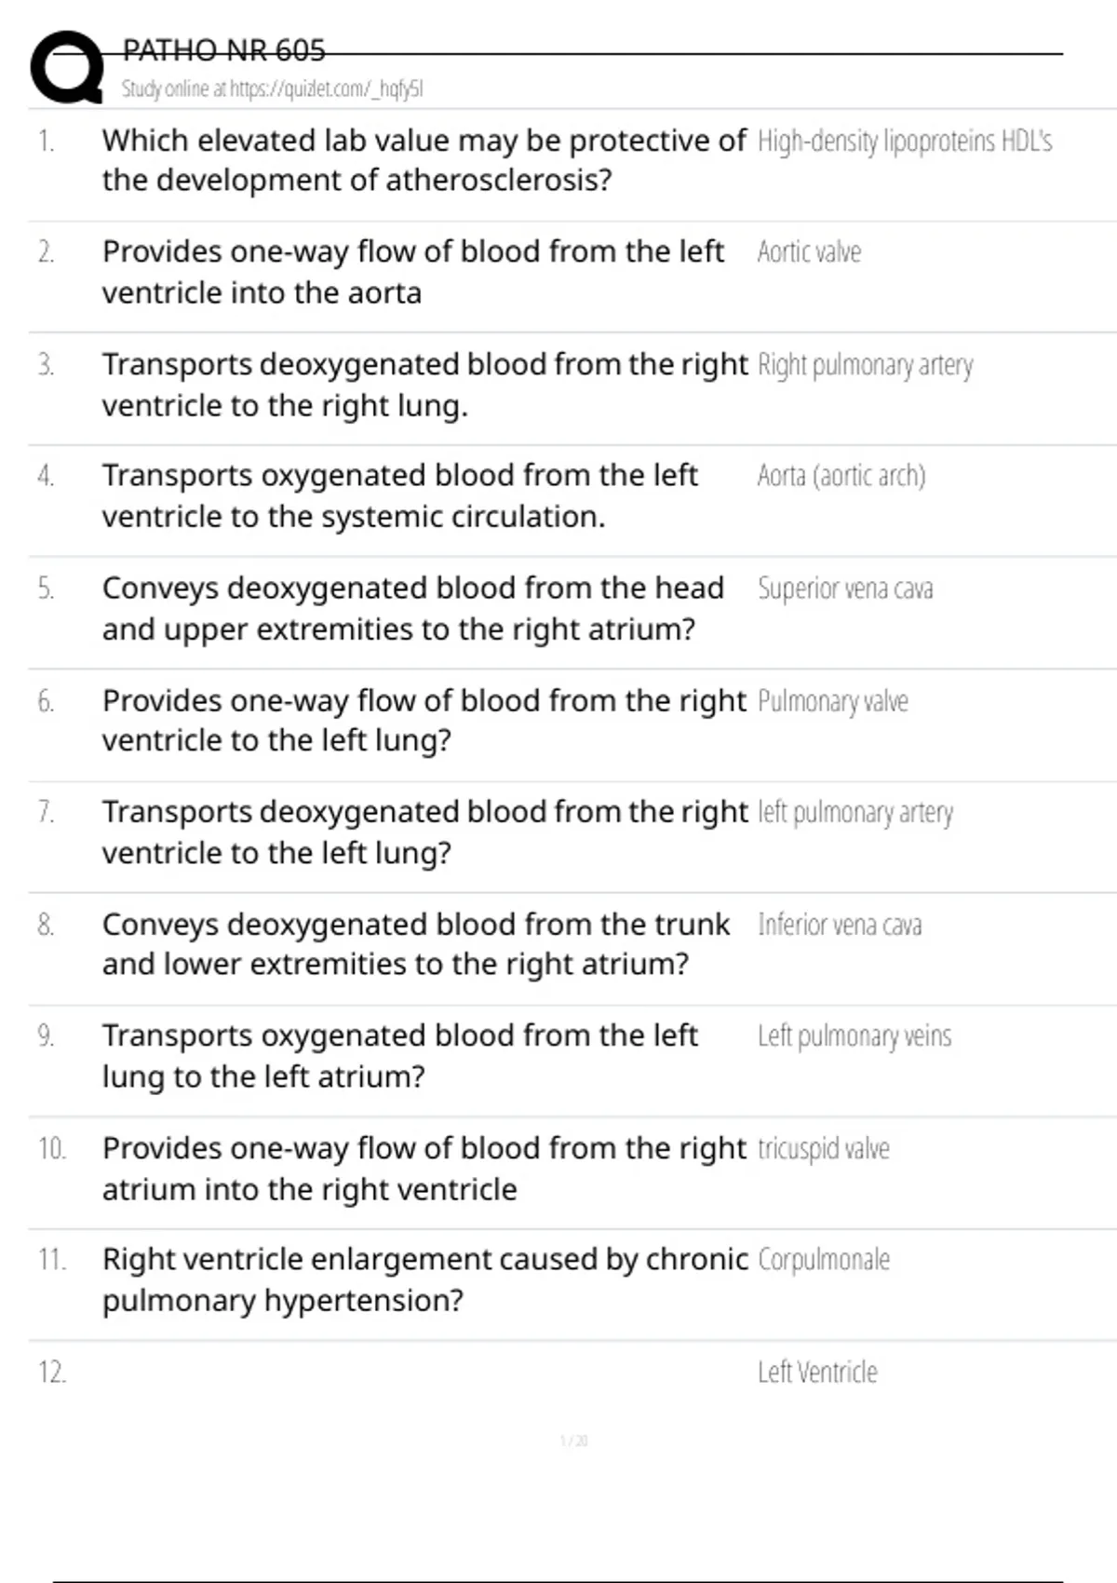
Task: Click the Quizlet Q logo icon
Action: point(67,67)
